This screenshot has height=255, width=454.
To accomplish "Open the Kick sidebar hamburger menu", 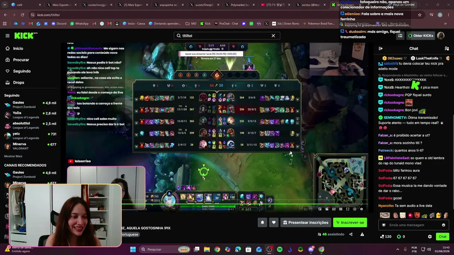I will (x=7, y=36).
